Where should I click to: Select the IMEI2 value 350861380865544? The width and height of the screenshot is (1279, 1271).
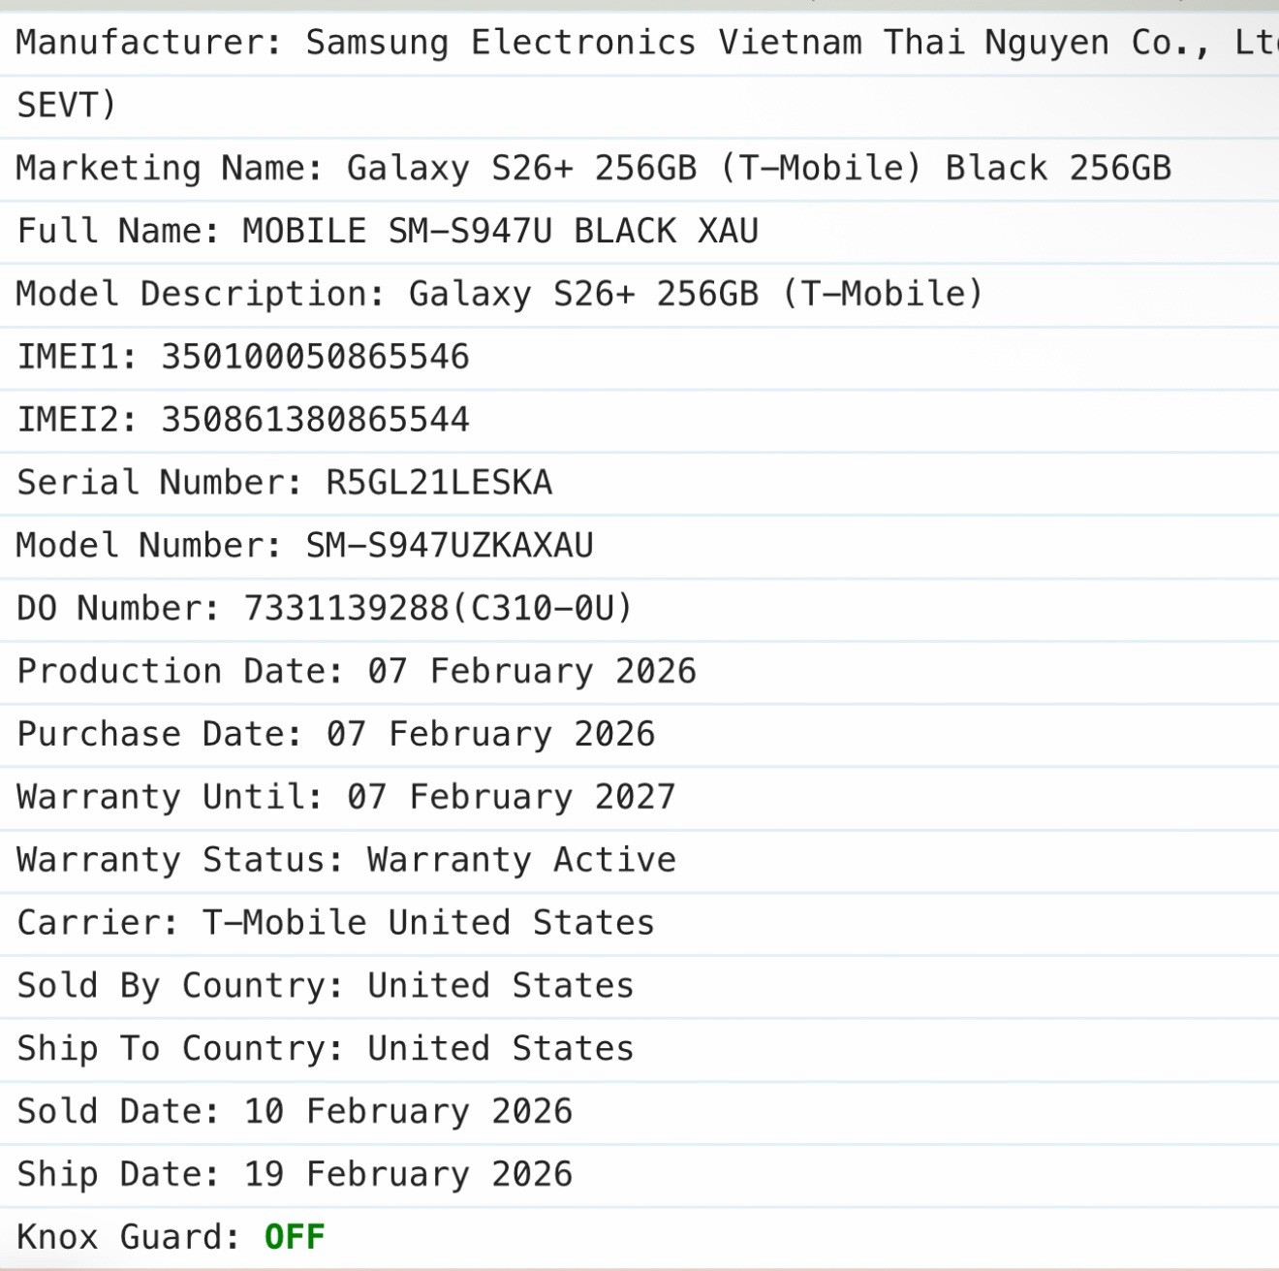coord(315,420)
